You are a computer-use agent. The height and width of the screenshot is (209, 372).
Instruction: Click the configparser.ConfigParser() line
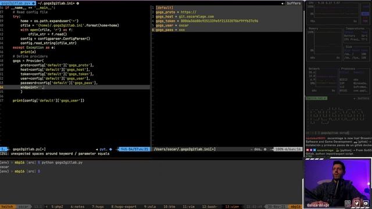pos(55,39)
